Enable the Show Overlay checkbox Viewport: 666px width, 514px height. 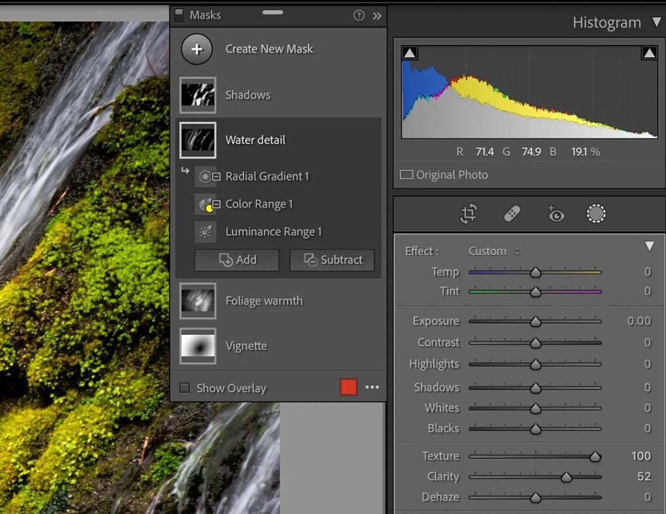(185, 388)
